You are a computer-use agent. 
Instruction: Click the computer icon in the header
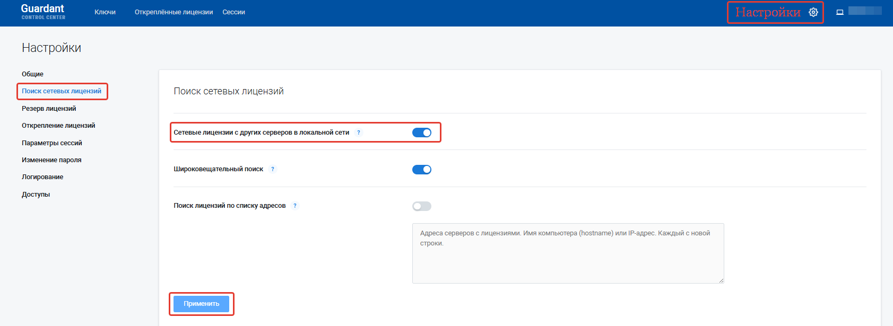point(840,12)
